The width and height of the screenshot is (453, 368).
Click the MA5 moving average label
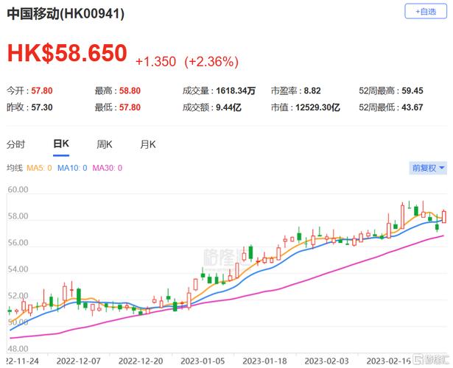point(39,168)
